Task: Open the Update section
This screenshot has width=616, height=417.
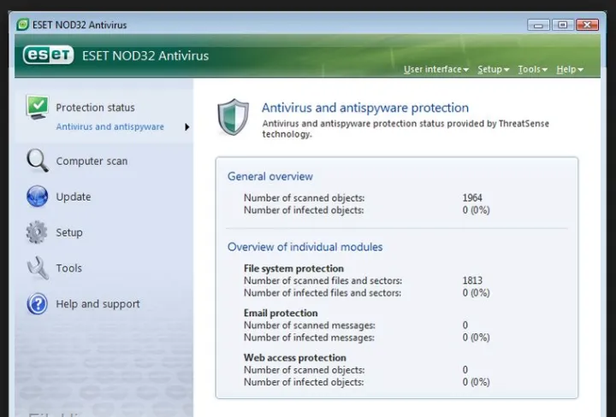Action: click(74, 197)
